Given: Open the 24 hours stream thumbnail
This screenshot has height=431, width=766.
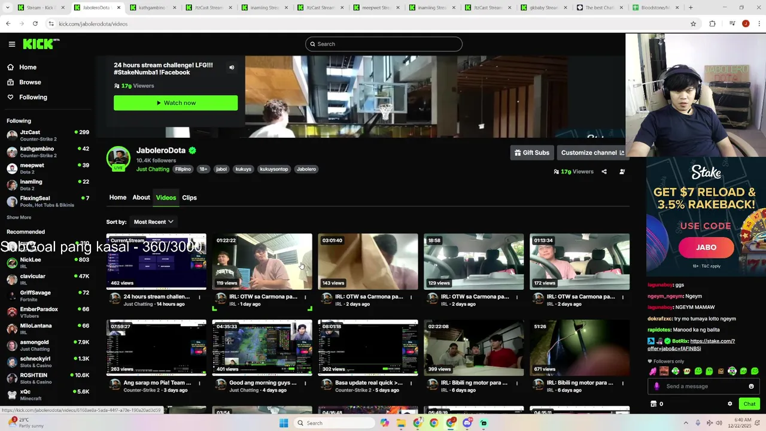Looking at the screenshot, I should (156, 262).
